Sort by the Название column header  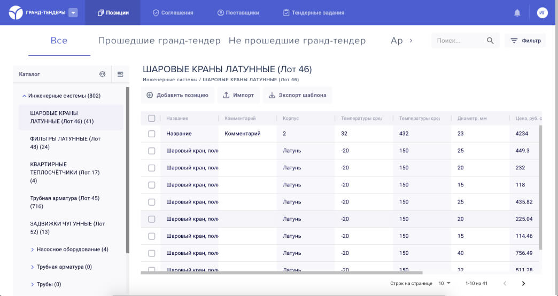coord(177,118)
